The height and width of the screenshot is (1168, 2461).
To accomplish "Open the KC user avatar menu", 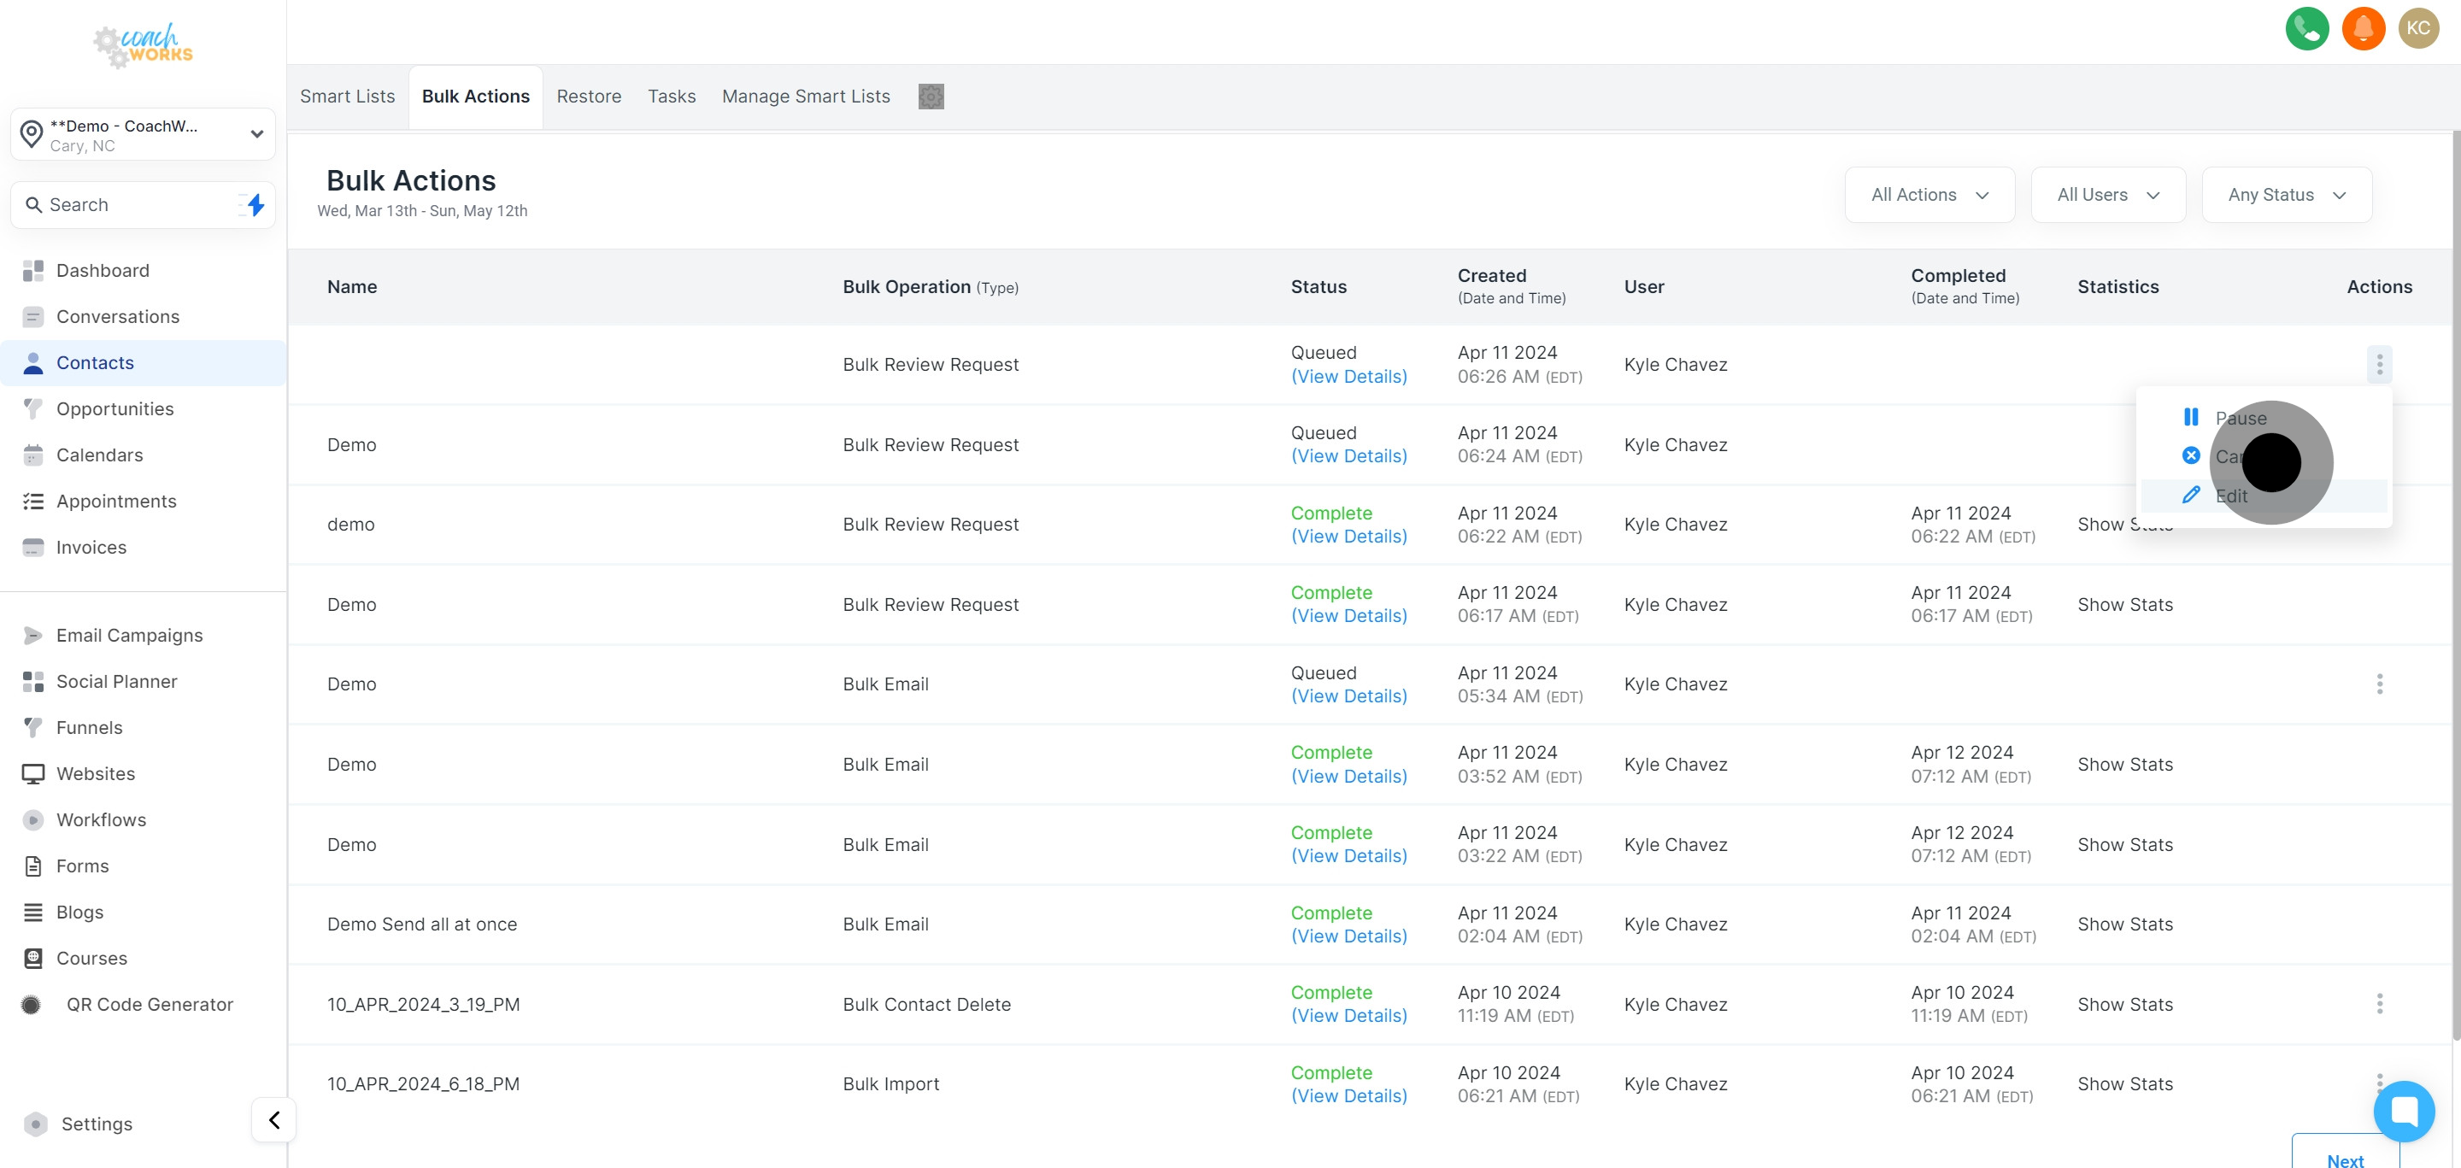I will [x=2418, y=27].
